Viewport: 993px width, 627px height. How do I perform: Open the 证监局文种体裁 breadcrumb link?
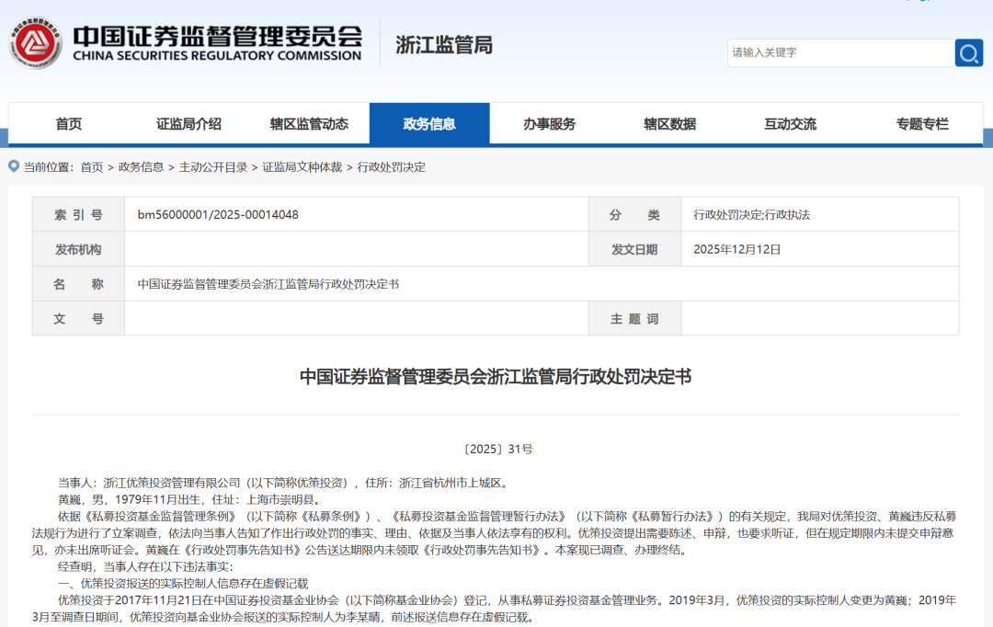(302, 167)
